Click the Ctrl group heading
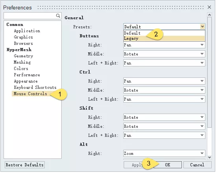Image resolution: width=216 pixels, height=173 pixels. click(x=85, y=72)
